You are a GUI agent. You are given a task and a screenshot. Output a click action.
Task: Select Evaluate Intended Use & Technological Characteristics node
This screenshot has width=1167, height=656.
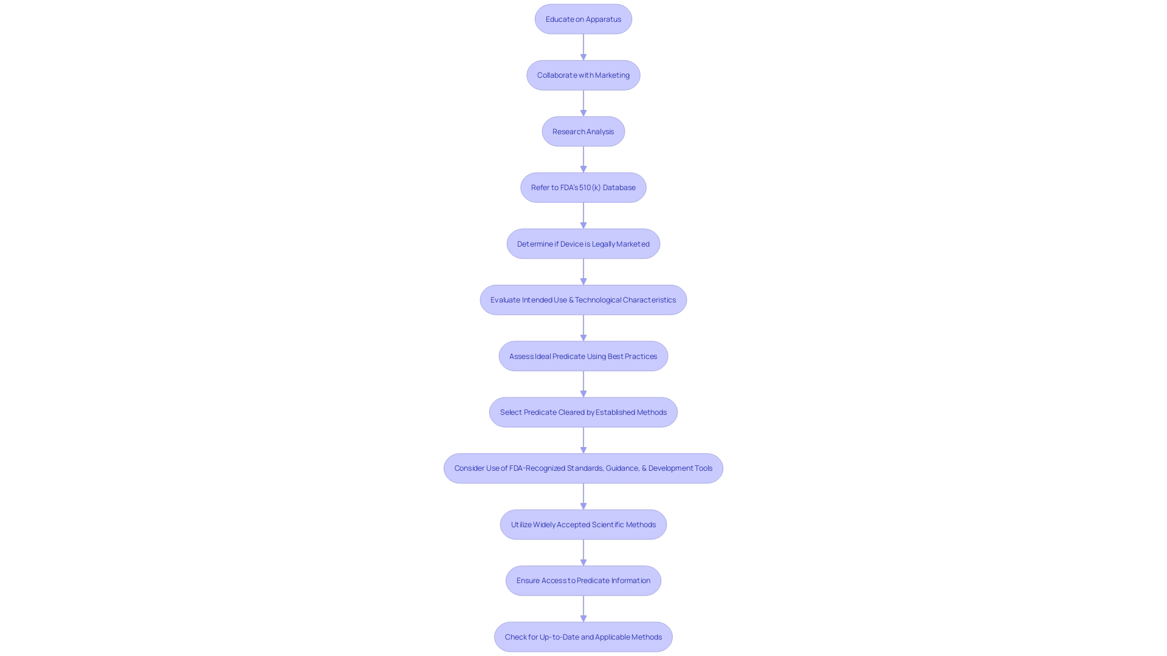[x=583, y=299]
